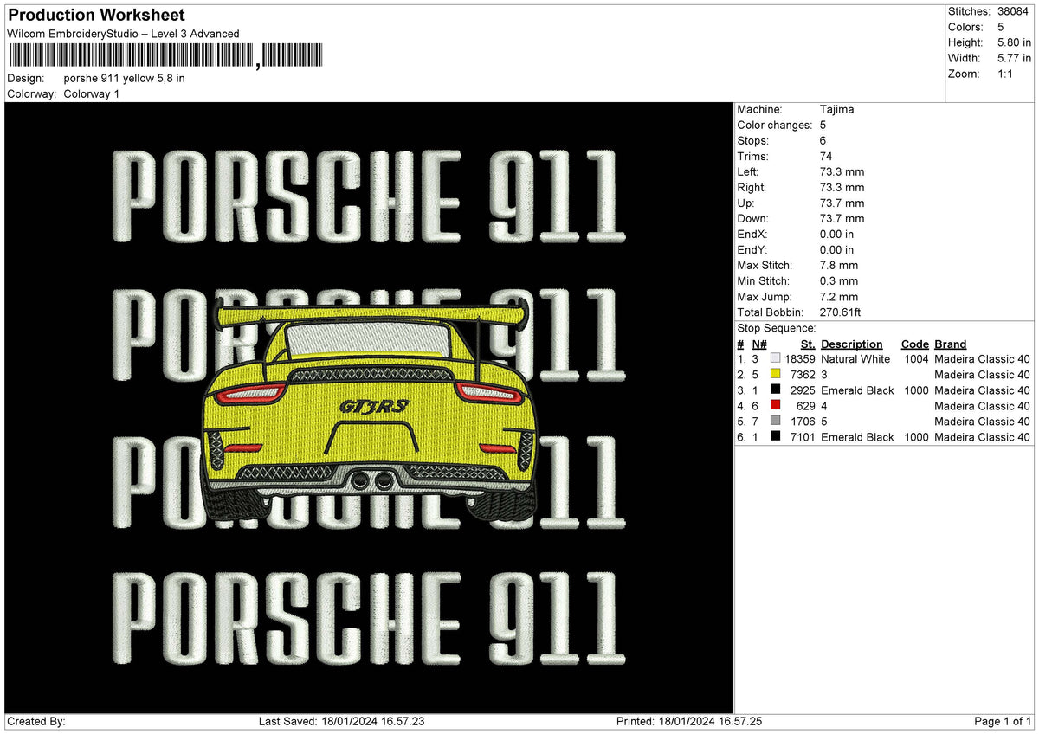This screenshot has height=734, width=1039.
Task: Click the Stitches value 38084
Action: [x=1013, y=11]
